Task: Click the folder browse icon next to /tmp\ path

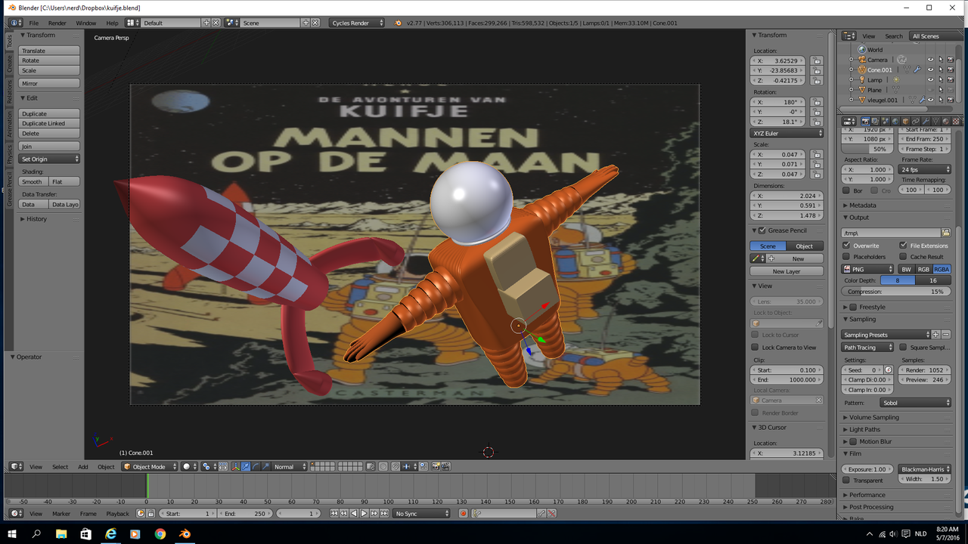Action: point(945,233)
